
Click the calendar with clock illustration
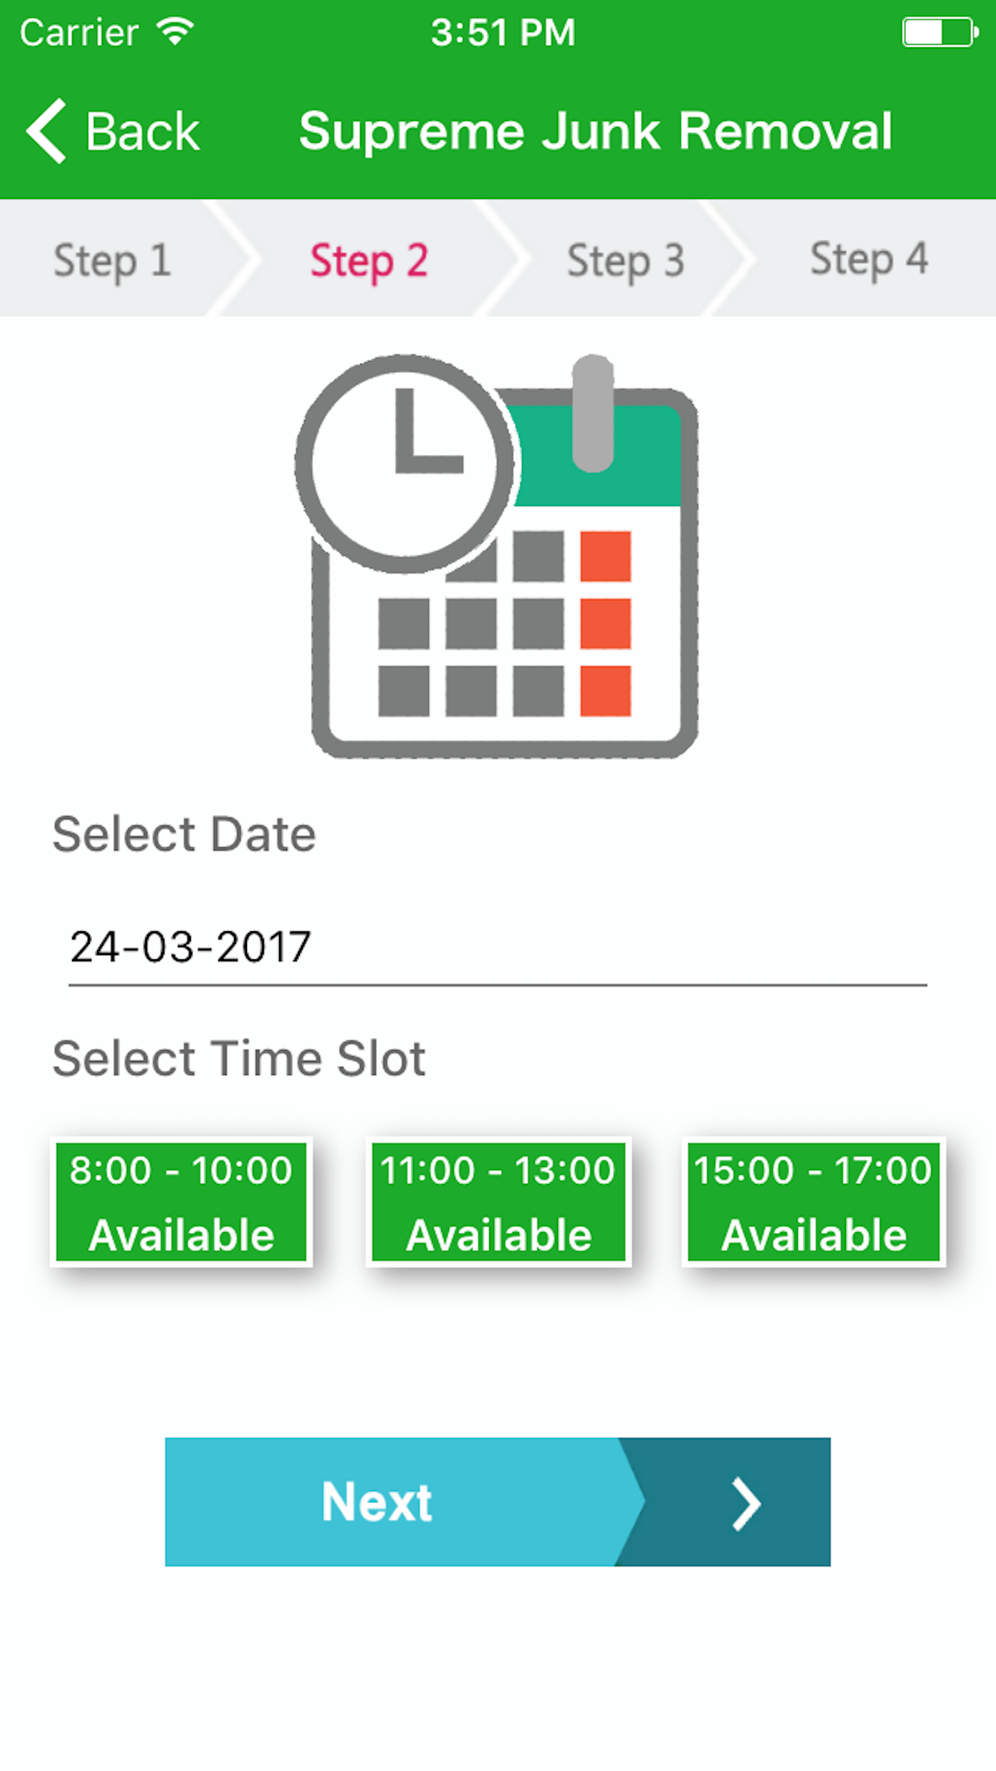(x=496, y=556)
